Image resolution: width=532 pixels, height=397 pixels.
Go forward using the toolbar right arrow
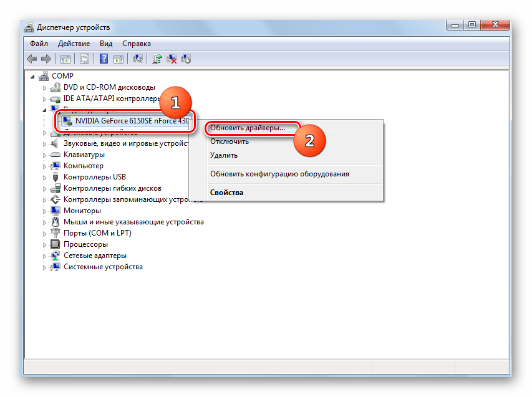(46, 59)
